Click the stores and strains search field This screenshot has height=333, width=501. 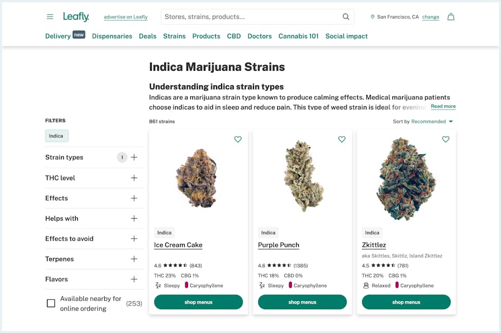[x=254, y=17]
